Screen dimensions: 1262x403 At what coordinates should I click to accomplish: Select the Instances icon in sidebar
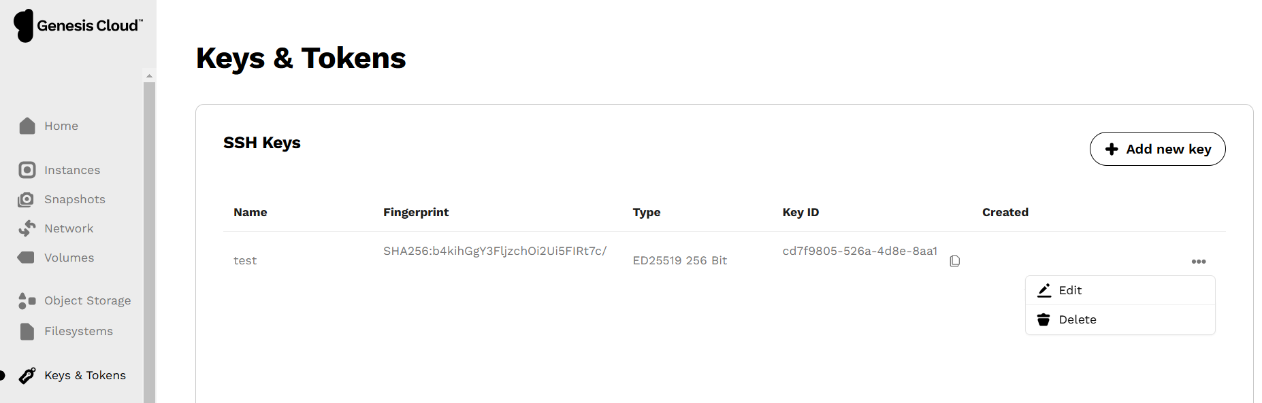click(27, 170)
